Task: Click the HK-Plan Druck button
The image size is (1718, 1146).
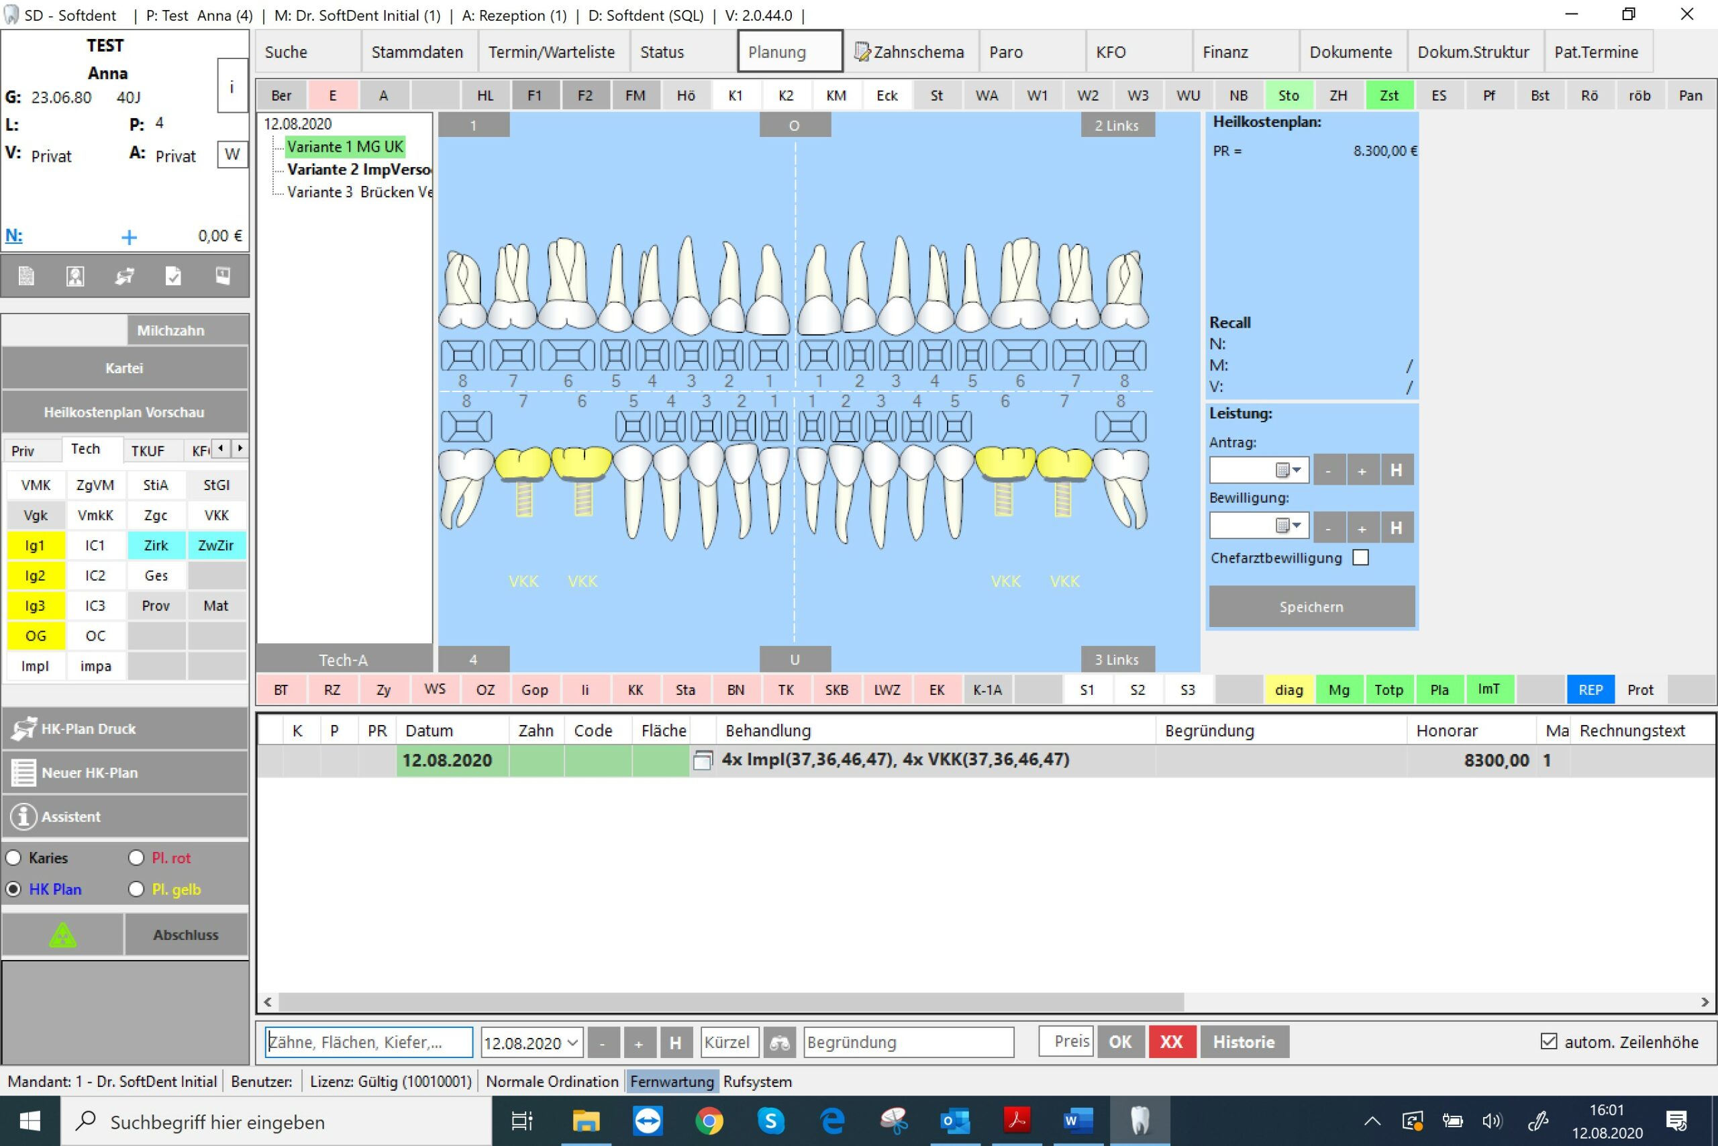Action: pyautogui.click(x=125, y=728)
